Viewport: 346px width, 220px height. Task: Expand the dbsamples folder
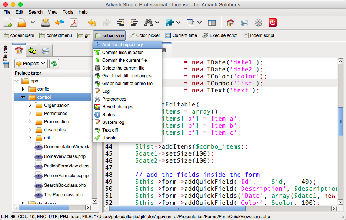(30, 130)
